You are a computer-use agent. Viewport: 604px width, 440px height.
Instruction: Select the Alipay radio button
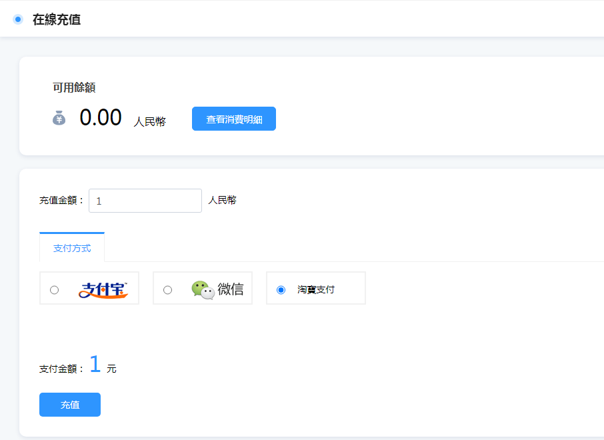coord(55,290)
